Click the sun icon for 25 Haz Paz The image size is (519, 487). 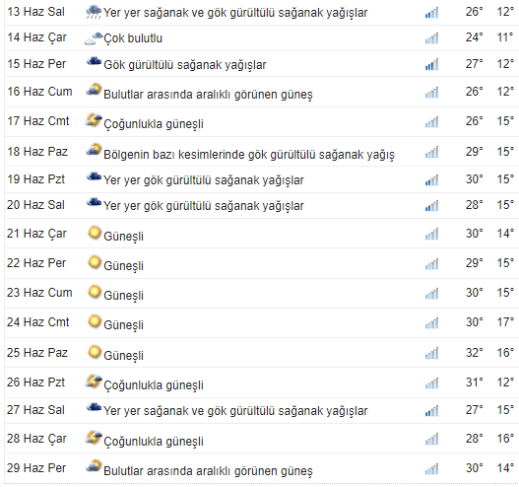pyautogui.click(x=95, y=352)
